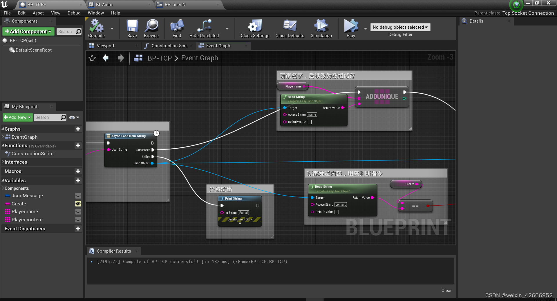Click the Compile button in the toolbar

pos(96,28)
